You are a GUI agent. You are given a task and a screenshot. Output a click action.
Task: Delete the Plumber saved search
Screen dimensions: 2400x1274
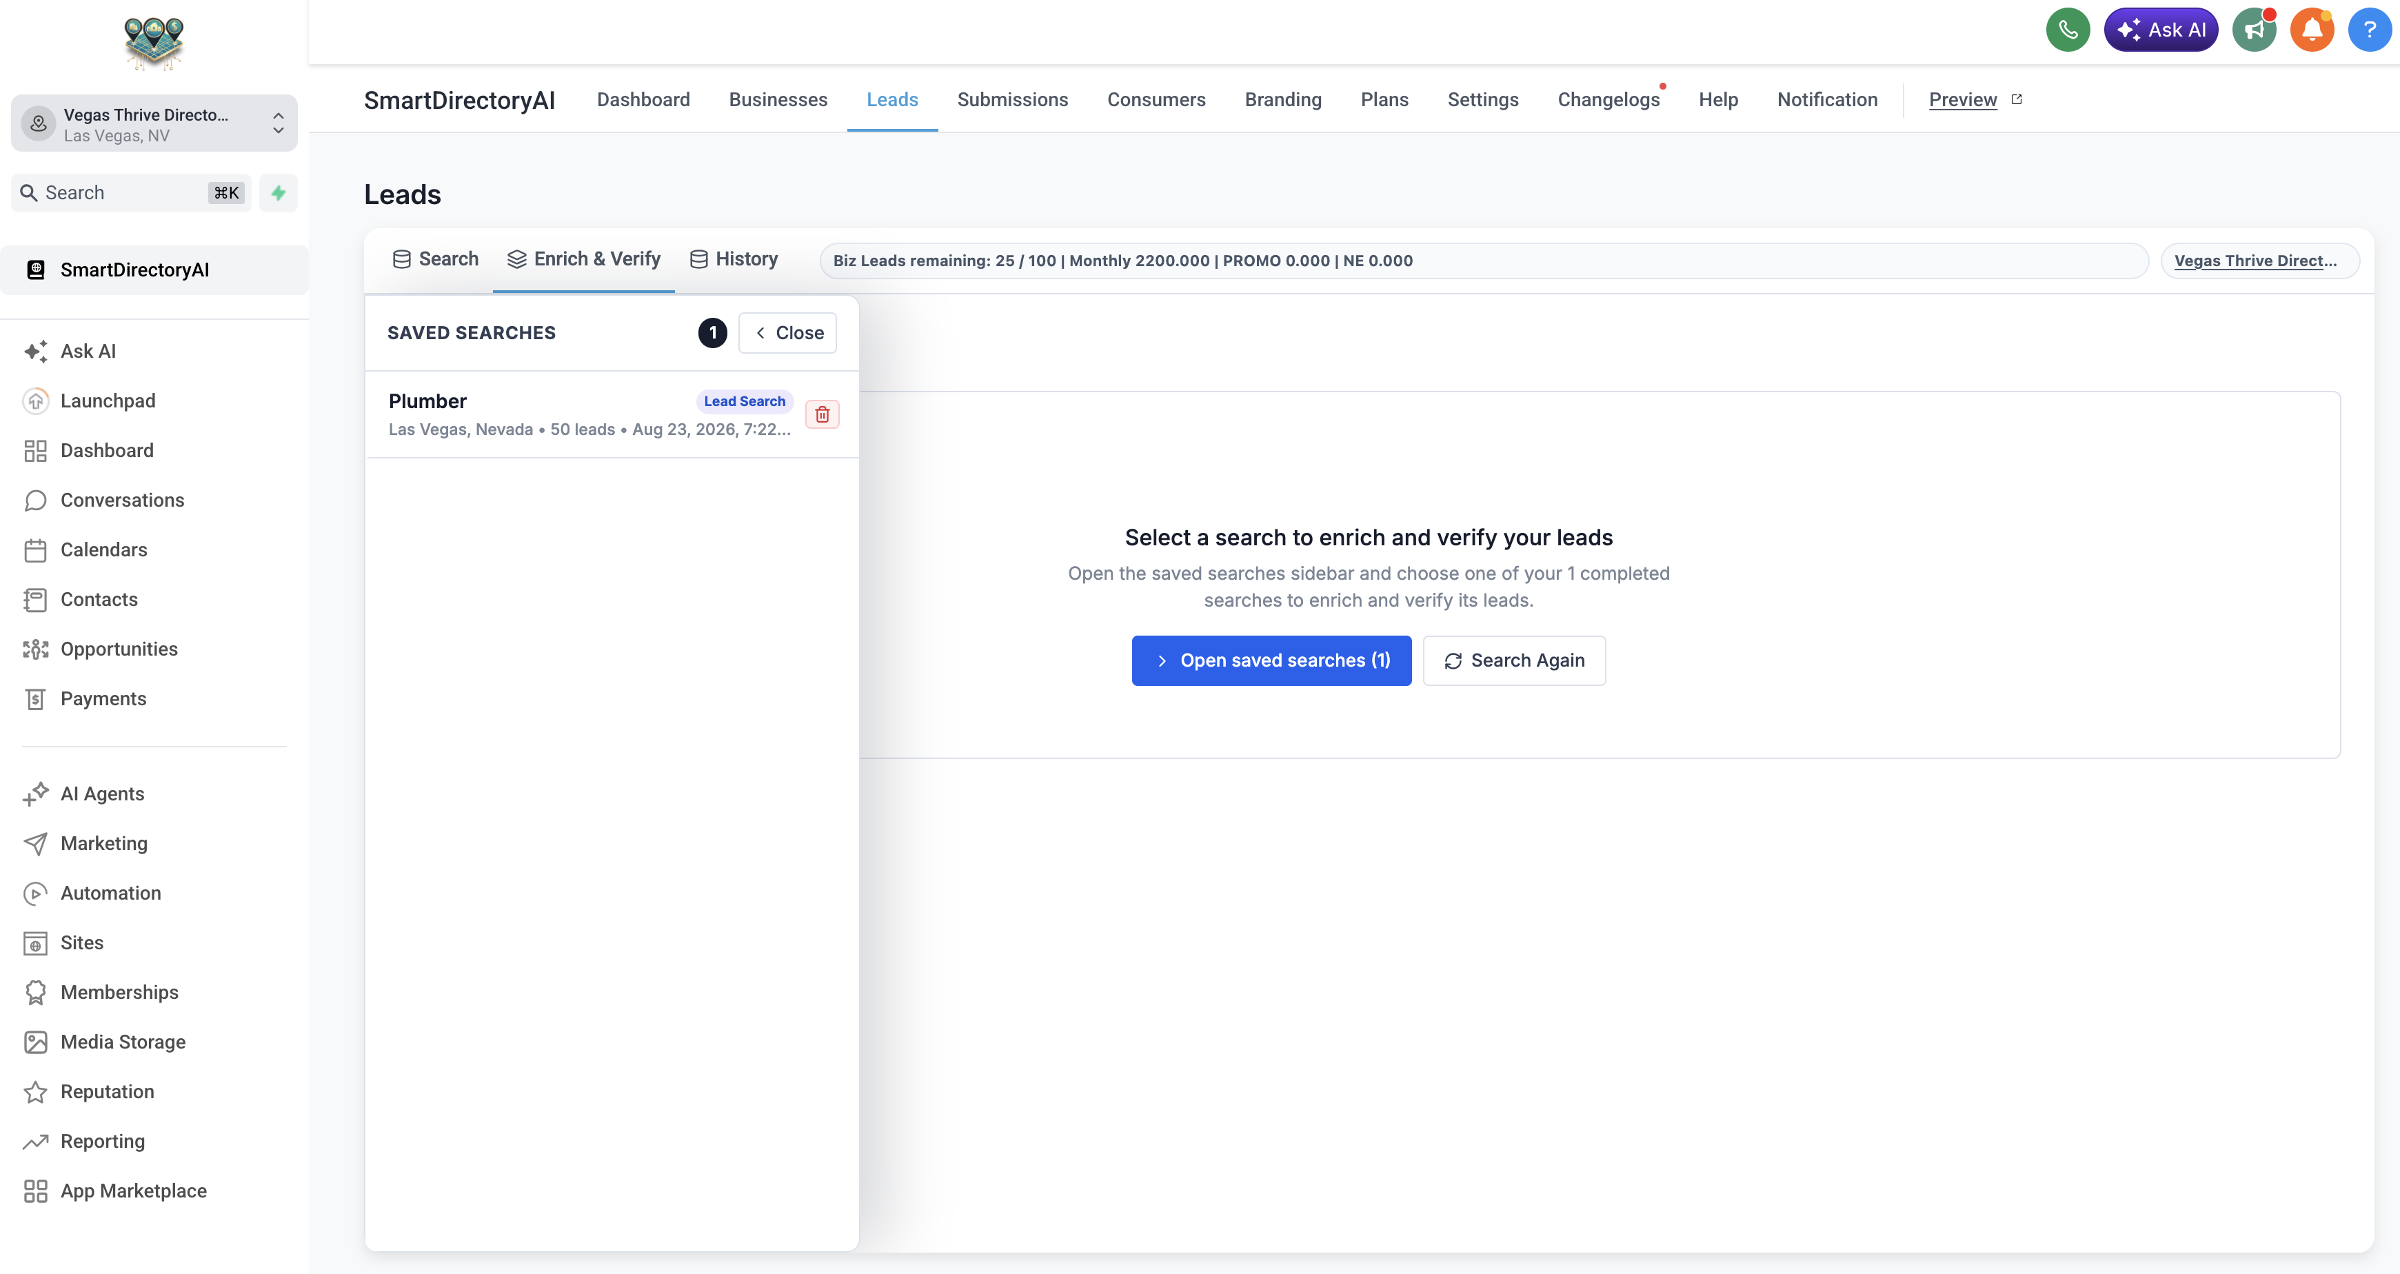[822, 414]
